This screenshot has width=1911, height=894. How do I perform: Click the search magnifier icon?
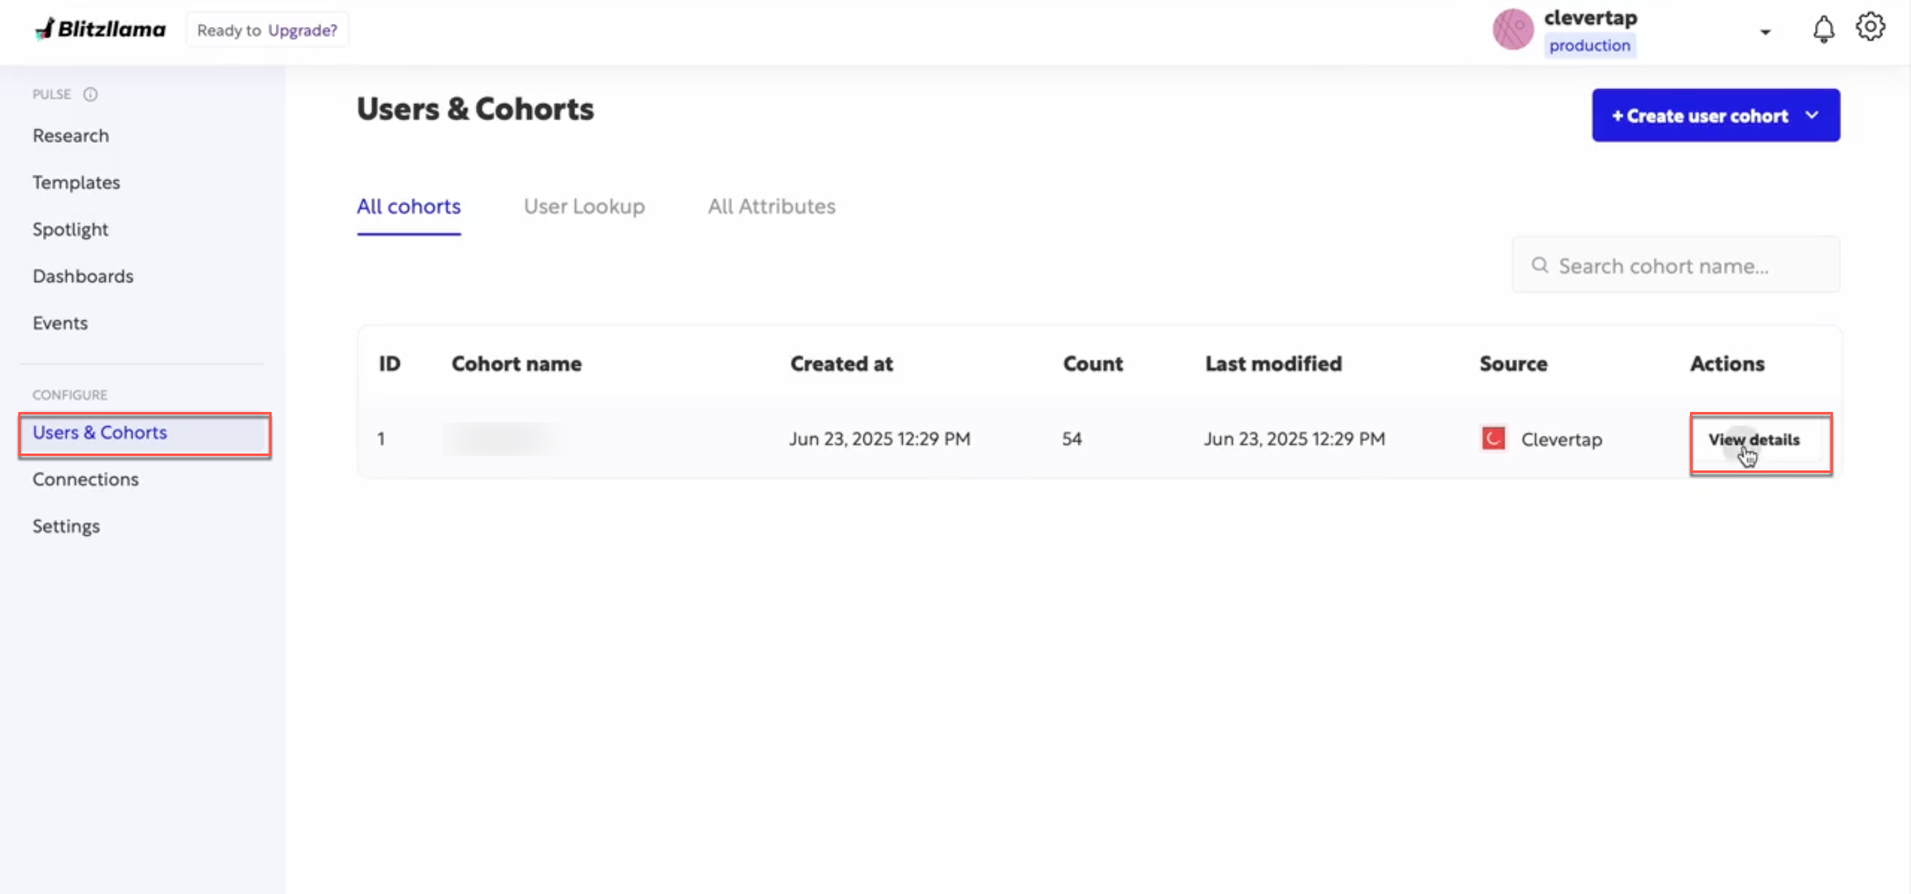pos(1540,265)
